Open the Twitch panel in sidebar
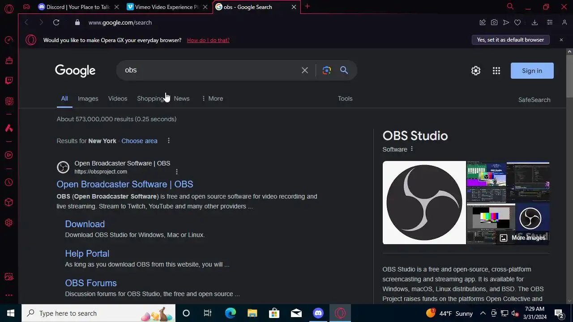The width and height of the screenshot is (573, 322). tap(9, 81)
